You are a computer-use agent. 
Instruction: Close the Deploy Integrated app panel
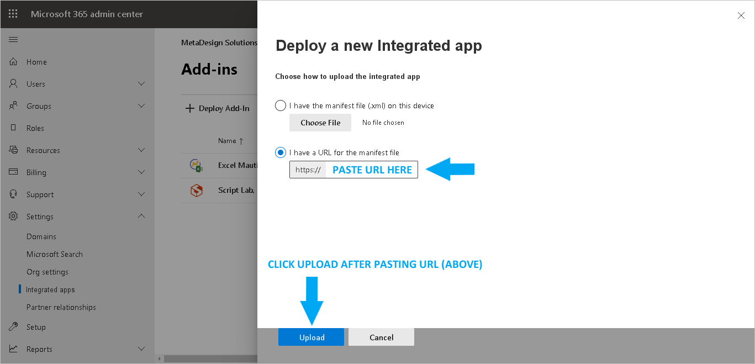(741, 15)
